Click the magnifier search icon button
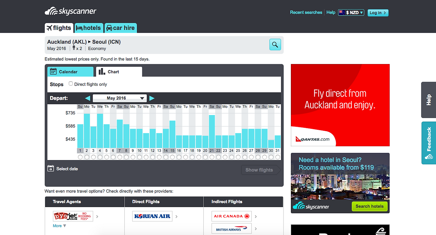 (x=275, y=44)
